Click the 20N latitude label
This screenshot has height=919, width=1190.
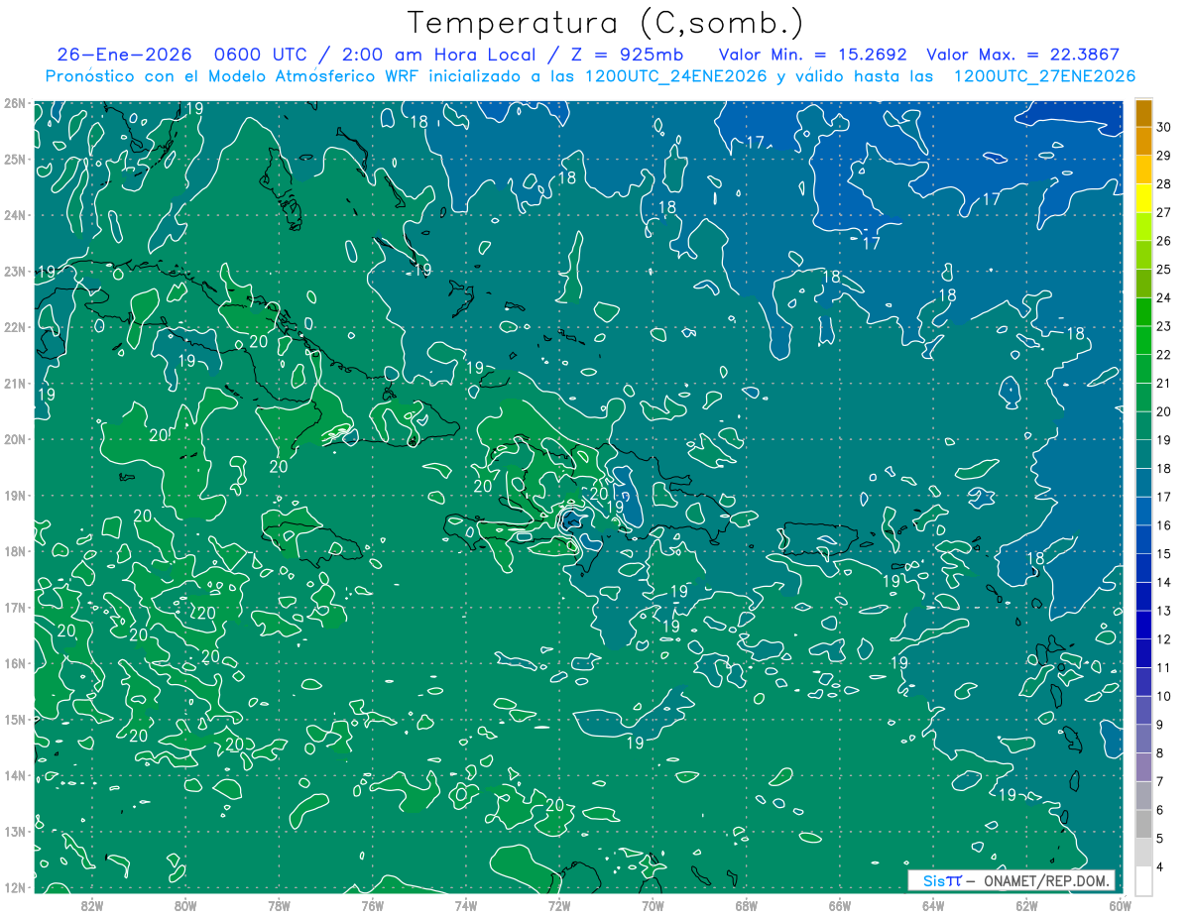14,439
